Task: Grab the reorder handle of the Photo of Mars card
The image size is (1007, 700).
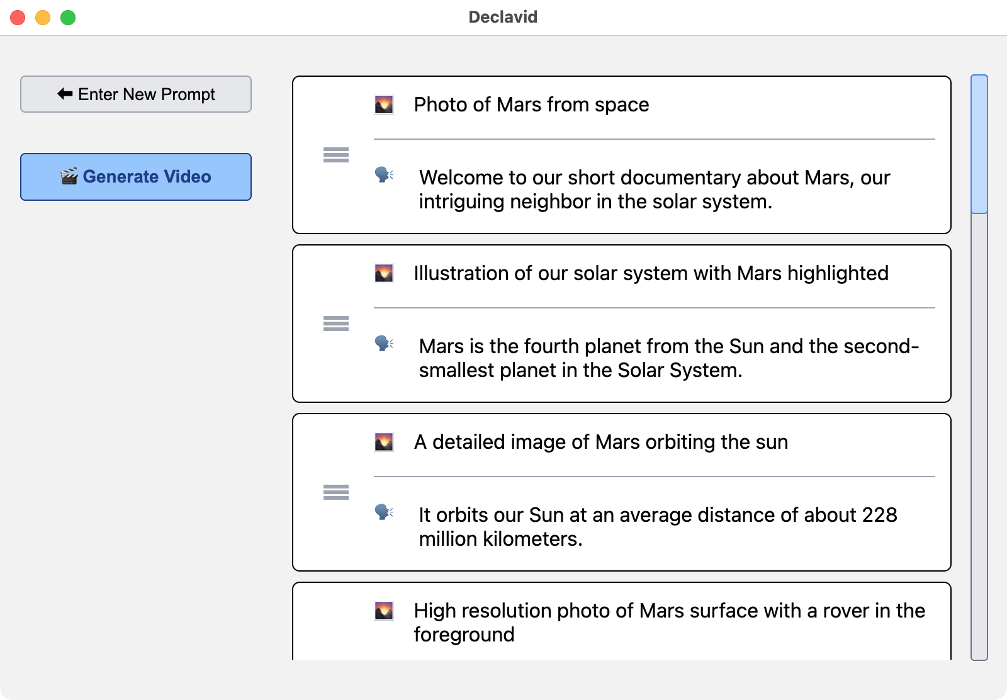Action: [x=336, y=155]
